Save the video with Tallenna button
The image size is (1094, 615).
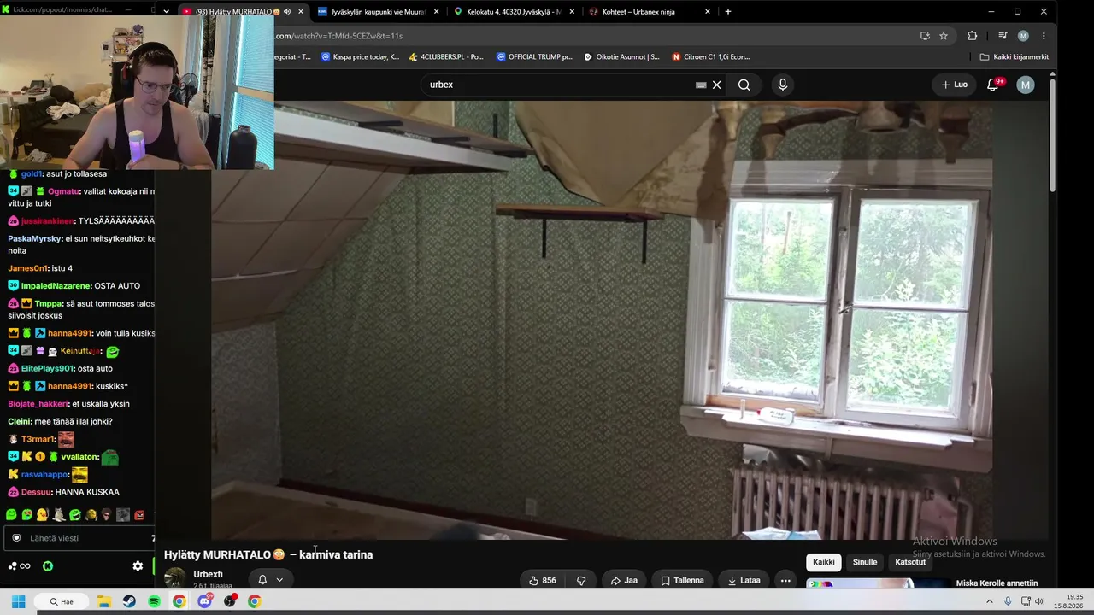(682, 581)
